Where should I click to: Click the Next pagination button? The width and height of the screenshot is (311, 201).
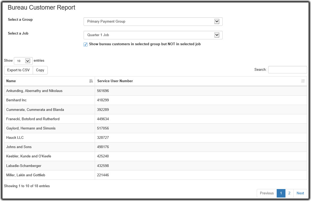coord(300,193)
